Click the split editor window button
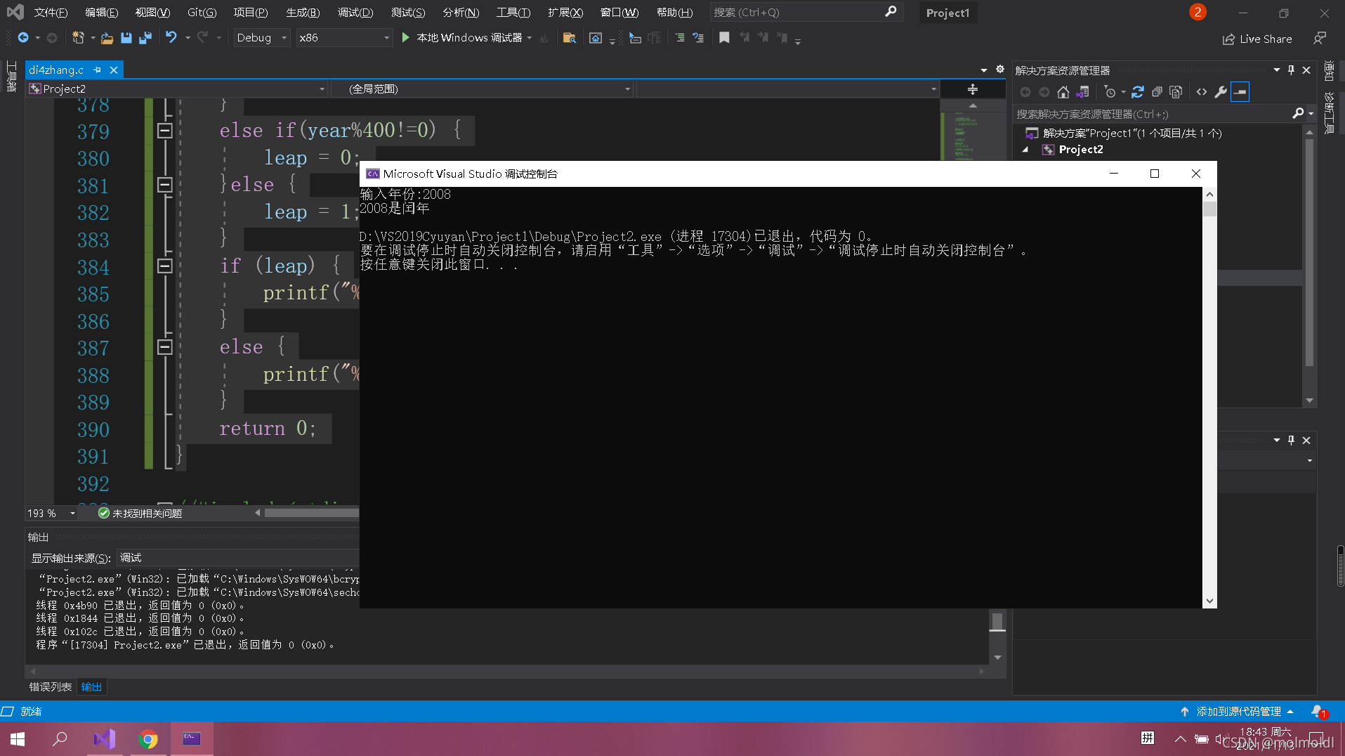The width and height of the screenshot is (1345, 756). [x=973, y=89]
